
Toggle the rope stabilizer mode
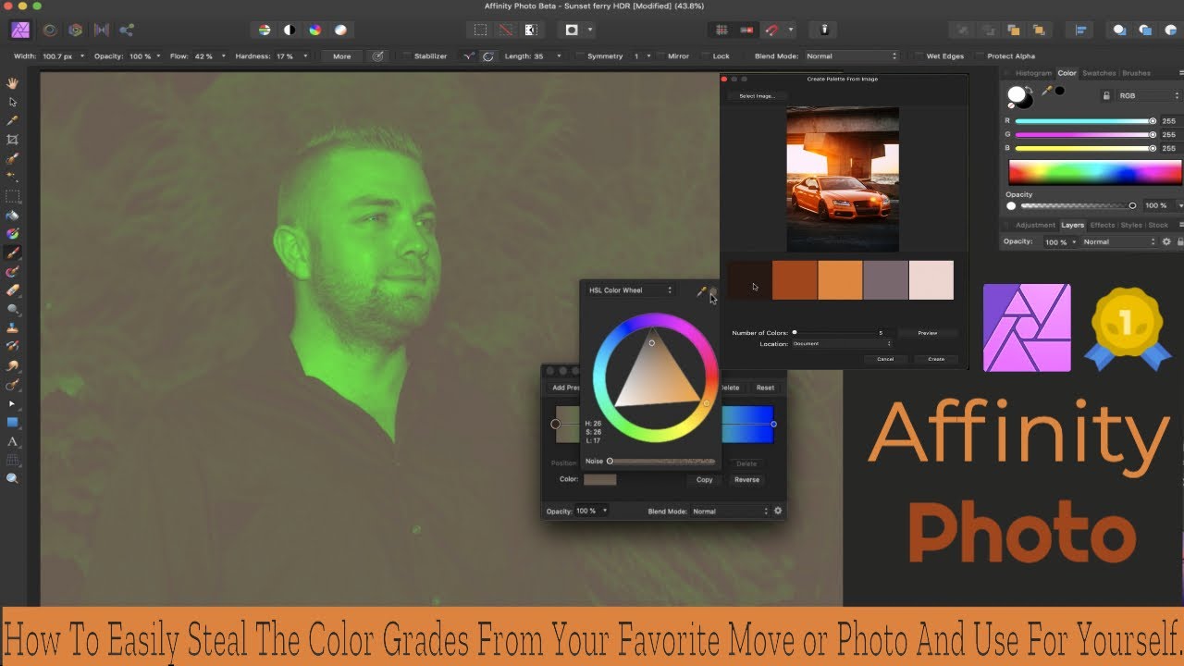pyautogui.click(x=469, y=56)
